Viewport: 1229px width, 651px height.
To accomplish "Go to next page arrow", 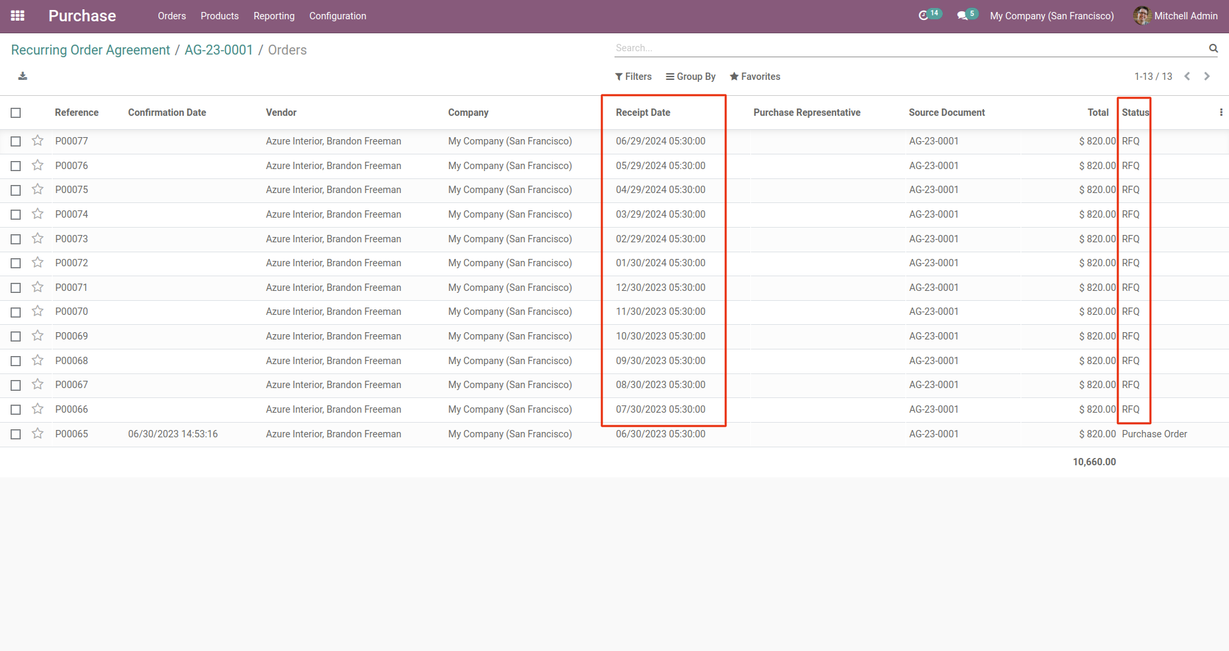I will (1207, 77).
